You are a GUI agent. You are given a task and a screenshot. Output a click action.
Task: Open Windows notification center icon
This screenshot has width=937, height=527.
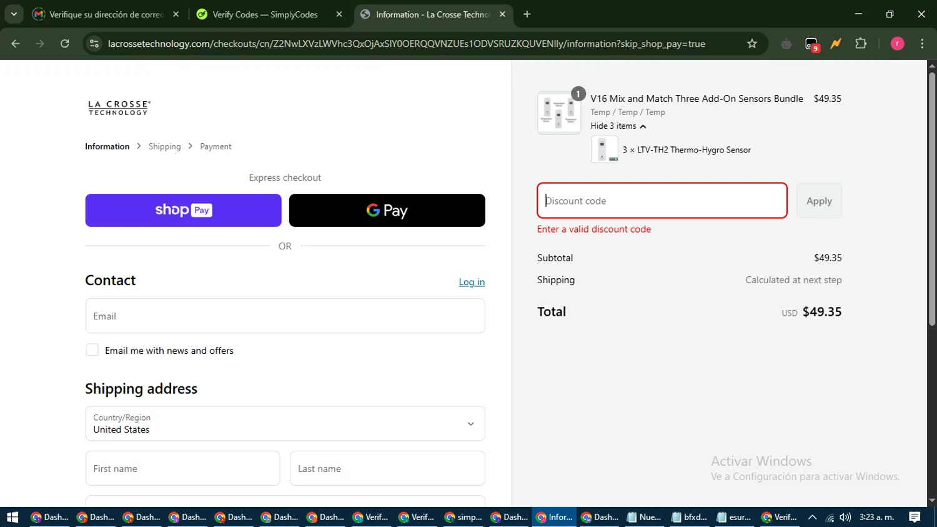coord(915,517)
